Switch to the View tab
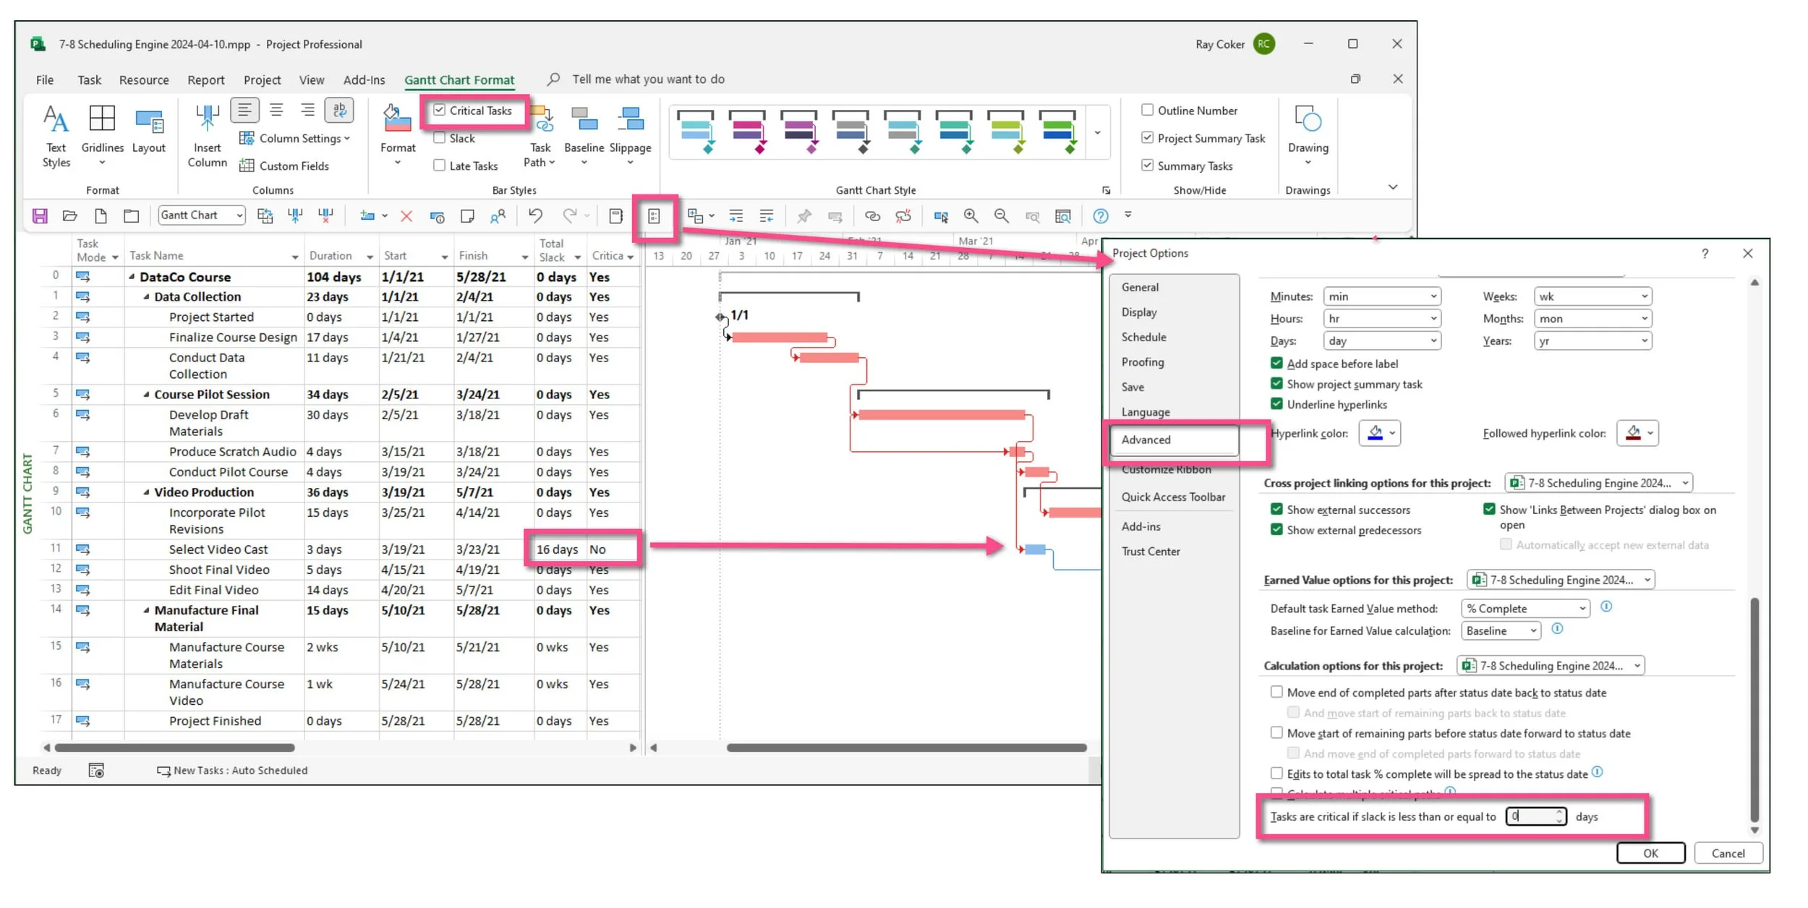 (x=312, y=80)
